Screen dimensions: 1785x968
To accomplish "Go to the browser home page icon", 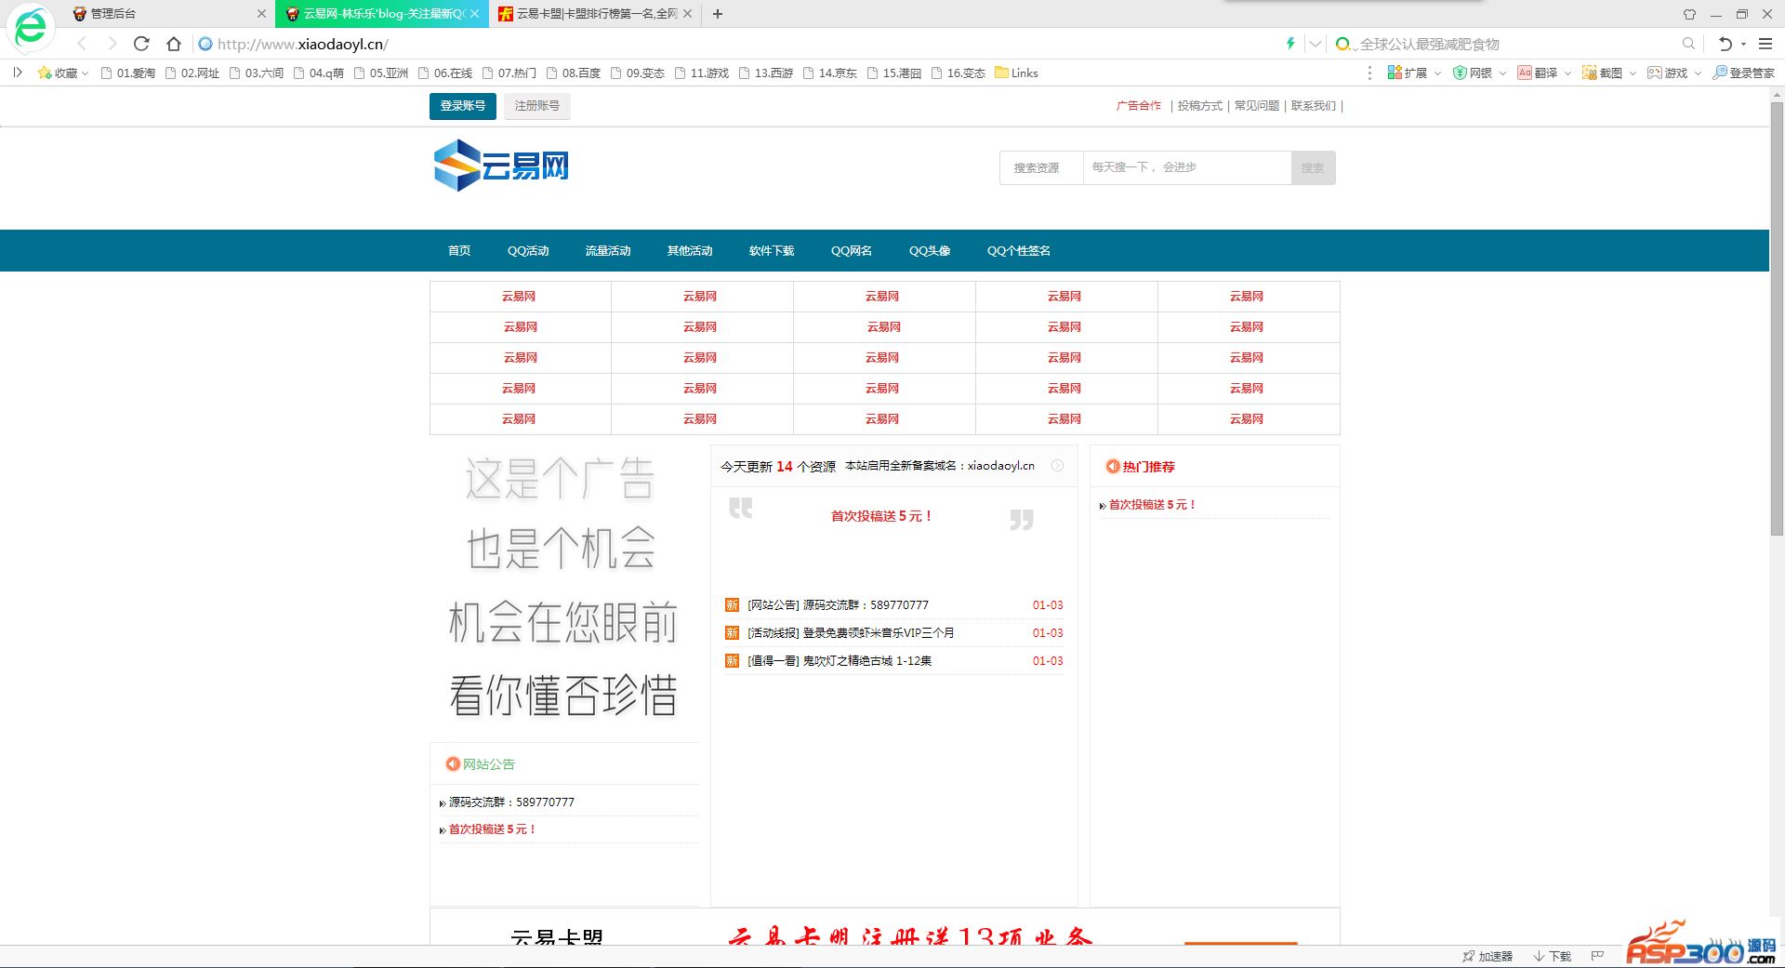I will (174, 44).
